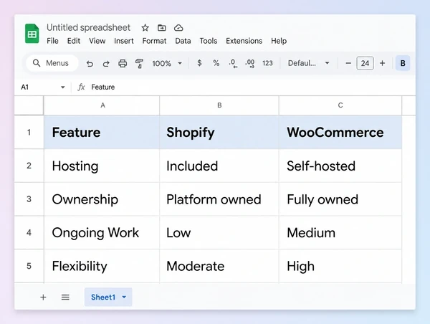Click the search icon in Menus box

pyautogui.click(x=37, y=63)
